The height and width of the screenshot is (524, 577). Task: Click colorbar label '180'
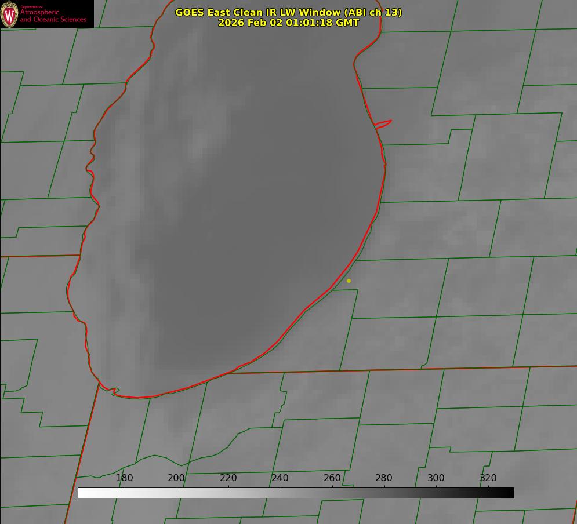pyautogui.click(x=124, y=478)
